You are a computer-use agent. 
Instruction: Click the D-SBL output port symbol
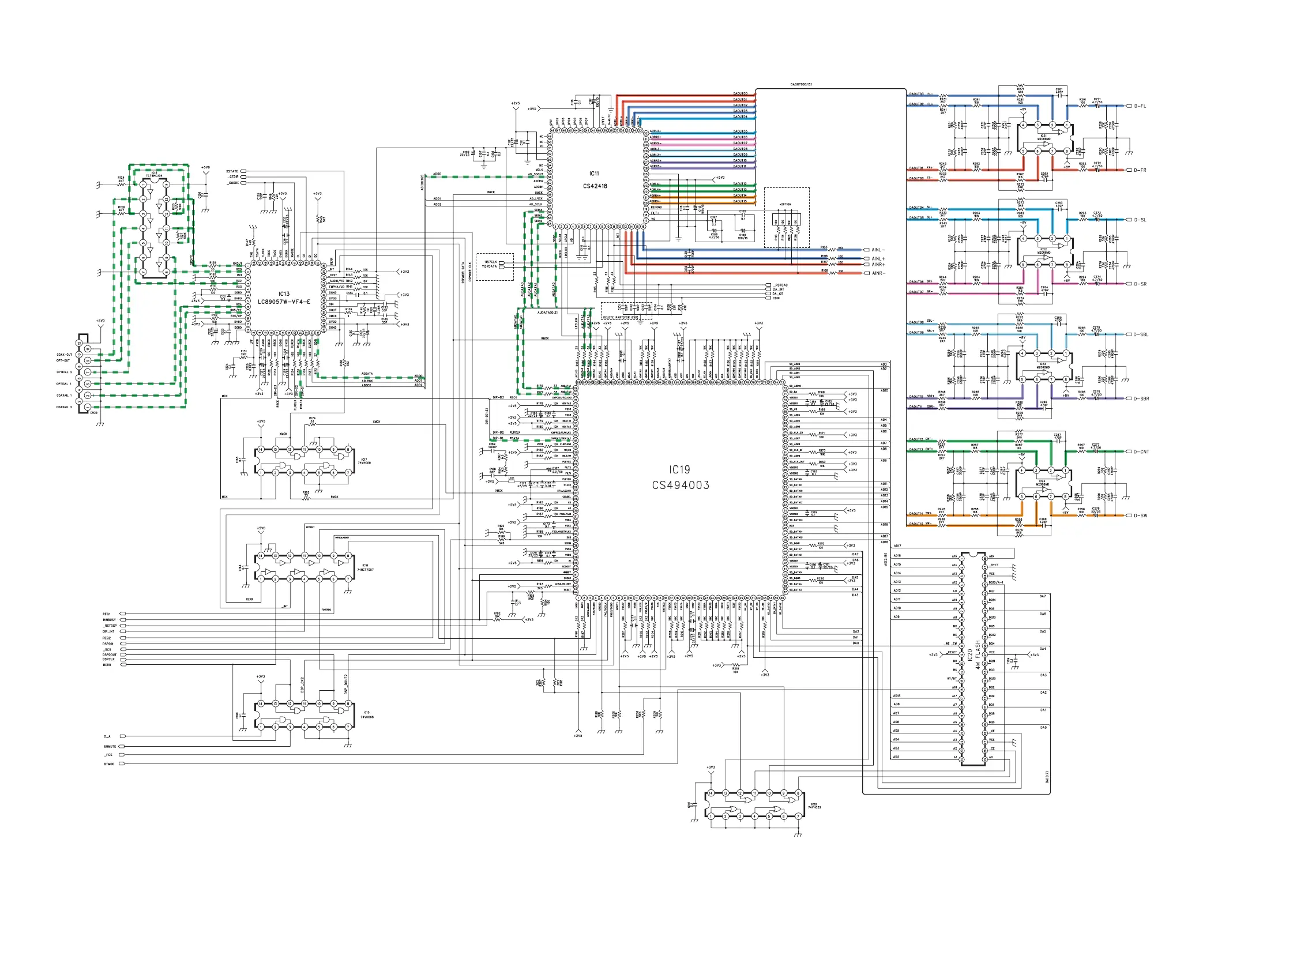click(x=1128, y=335)
